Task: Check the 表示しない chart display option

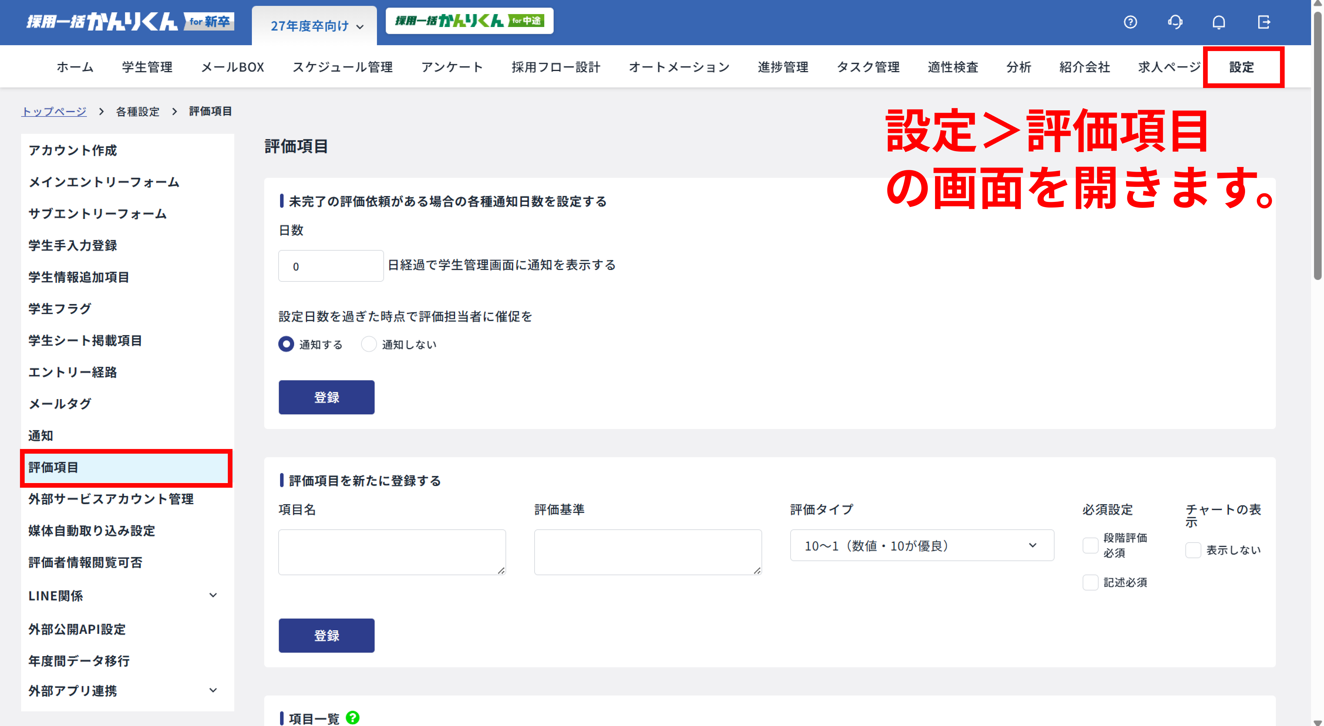Action: click(x=1193, y=550)
